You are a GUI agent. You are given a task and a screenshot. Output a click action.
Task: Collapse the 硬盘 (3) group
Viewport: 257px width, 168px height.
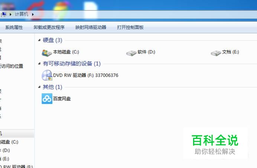39,40
